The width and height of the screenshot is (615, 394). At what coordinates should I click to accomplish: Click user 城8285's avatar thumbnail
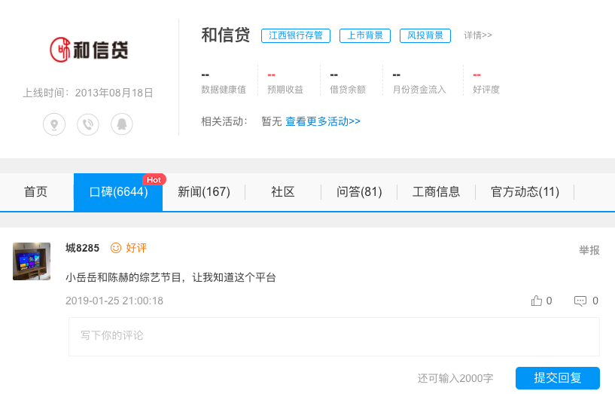pyautogui.click(x=32, y=261)
